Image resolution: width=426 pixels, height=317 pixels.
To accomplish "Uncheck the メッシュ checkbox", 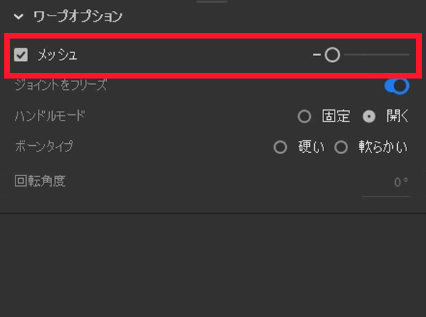I will [21, 55].
